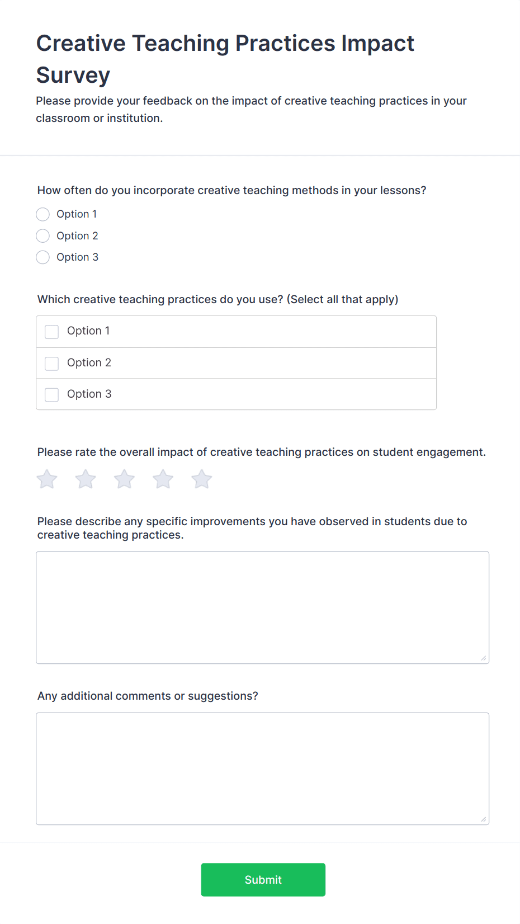Pick radio Option 3 for lesson frequency
This screenshot has width=520, height=924.
coord(43,257)
